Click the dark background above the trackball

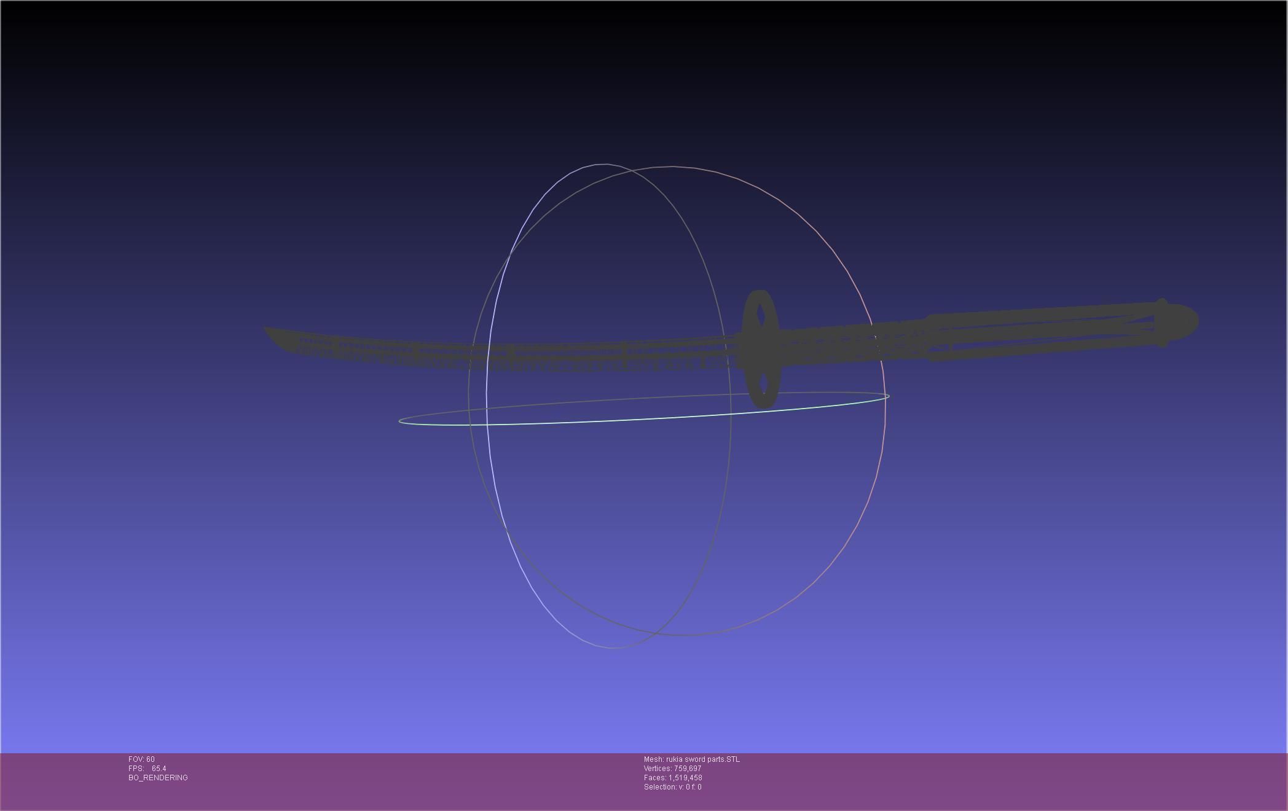(x=645, y=80)
